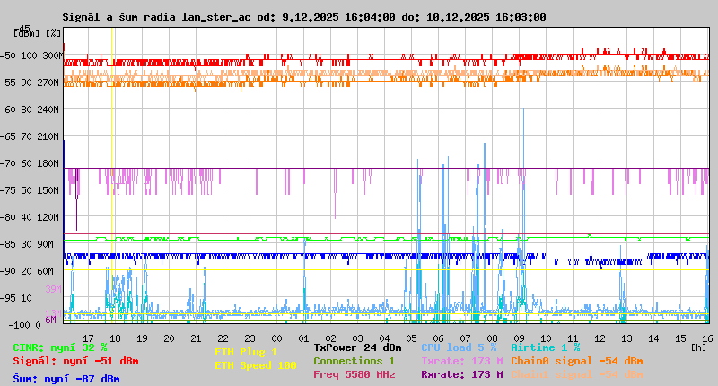Screen dimensions: 718x386
Task: Select the Airtime 1 % legend label
Action: 545,347
